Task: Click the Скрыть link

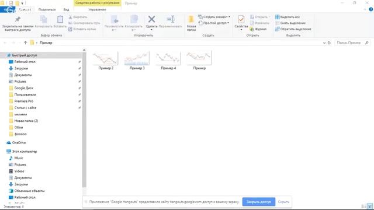Action: (283, 202)
